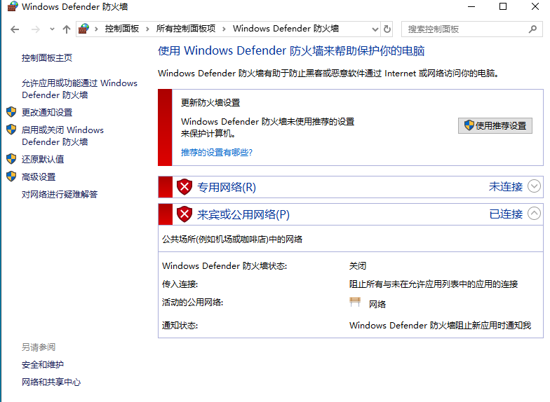
Task: Click the shield icon beside 更改通知设置
Action: click(11, 112)
